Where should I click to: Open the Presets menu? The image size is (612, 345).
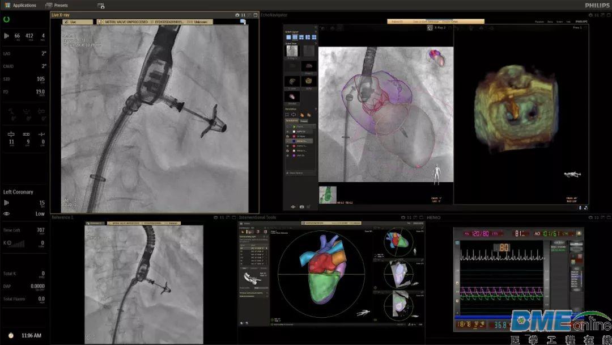57,6
